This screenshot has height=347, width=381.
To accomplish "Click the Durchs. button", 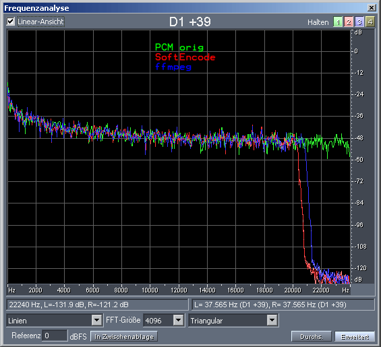I will pos(312,337).
